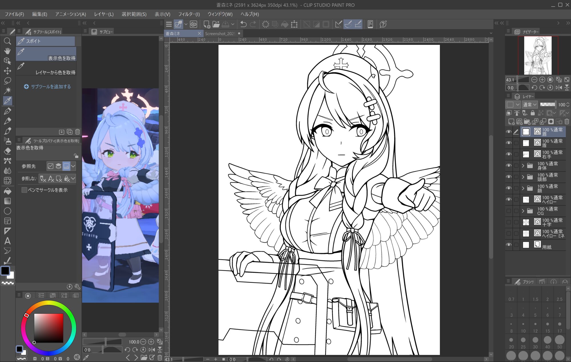Screen dimensions: 571x362
Task: Switch to the Screenshot document tab
Action: pos(220,33)
